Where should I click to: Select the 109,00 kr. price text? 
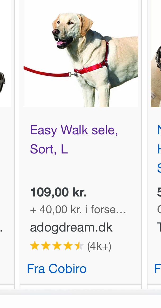tap(58, 192)
